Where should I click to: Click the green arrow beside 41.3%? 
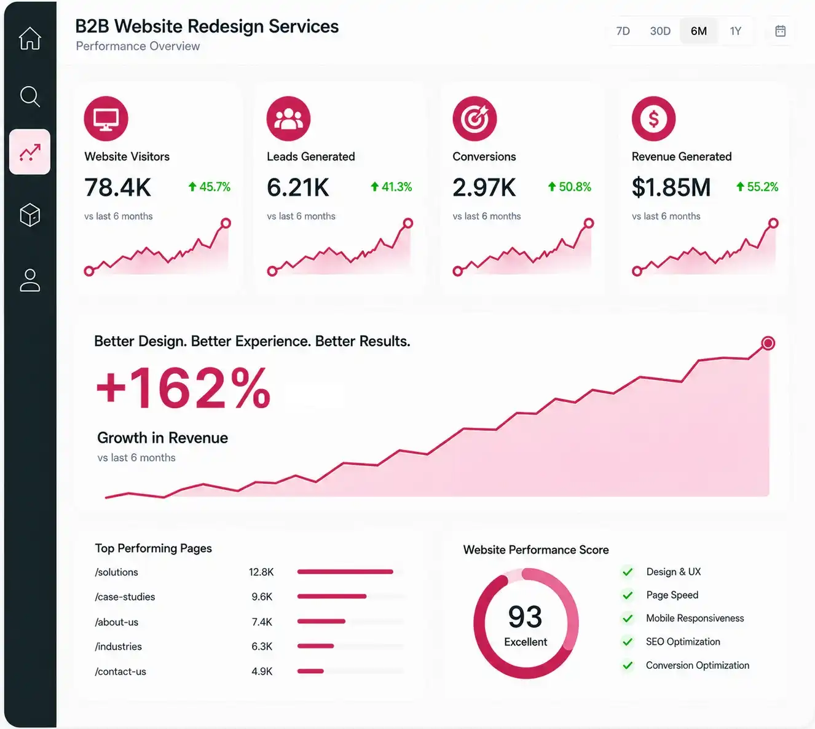[374, 186]
